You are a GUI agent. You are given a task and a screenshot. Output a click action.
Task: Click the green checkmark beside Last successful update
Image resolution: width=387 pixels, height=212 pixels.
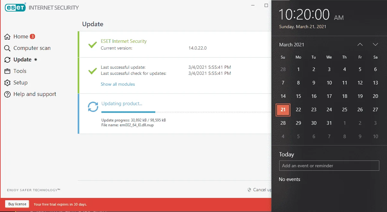click(x=93, y=70)
